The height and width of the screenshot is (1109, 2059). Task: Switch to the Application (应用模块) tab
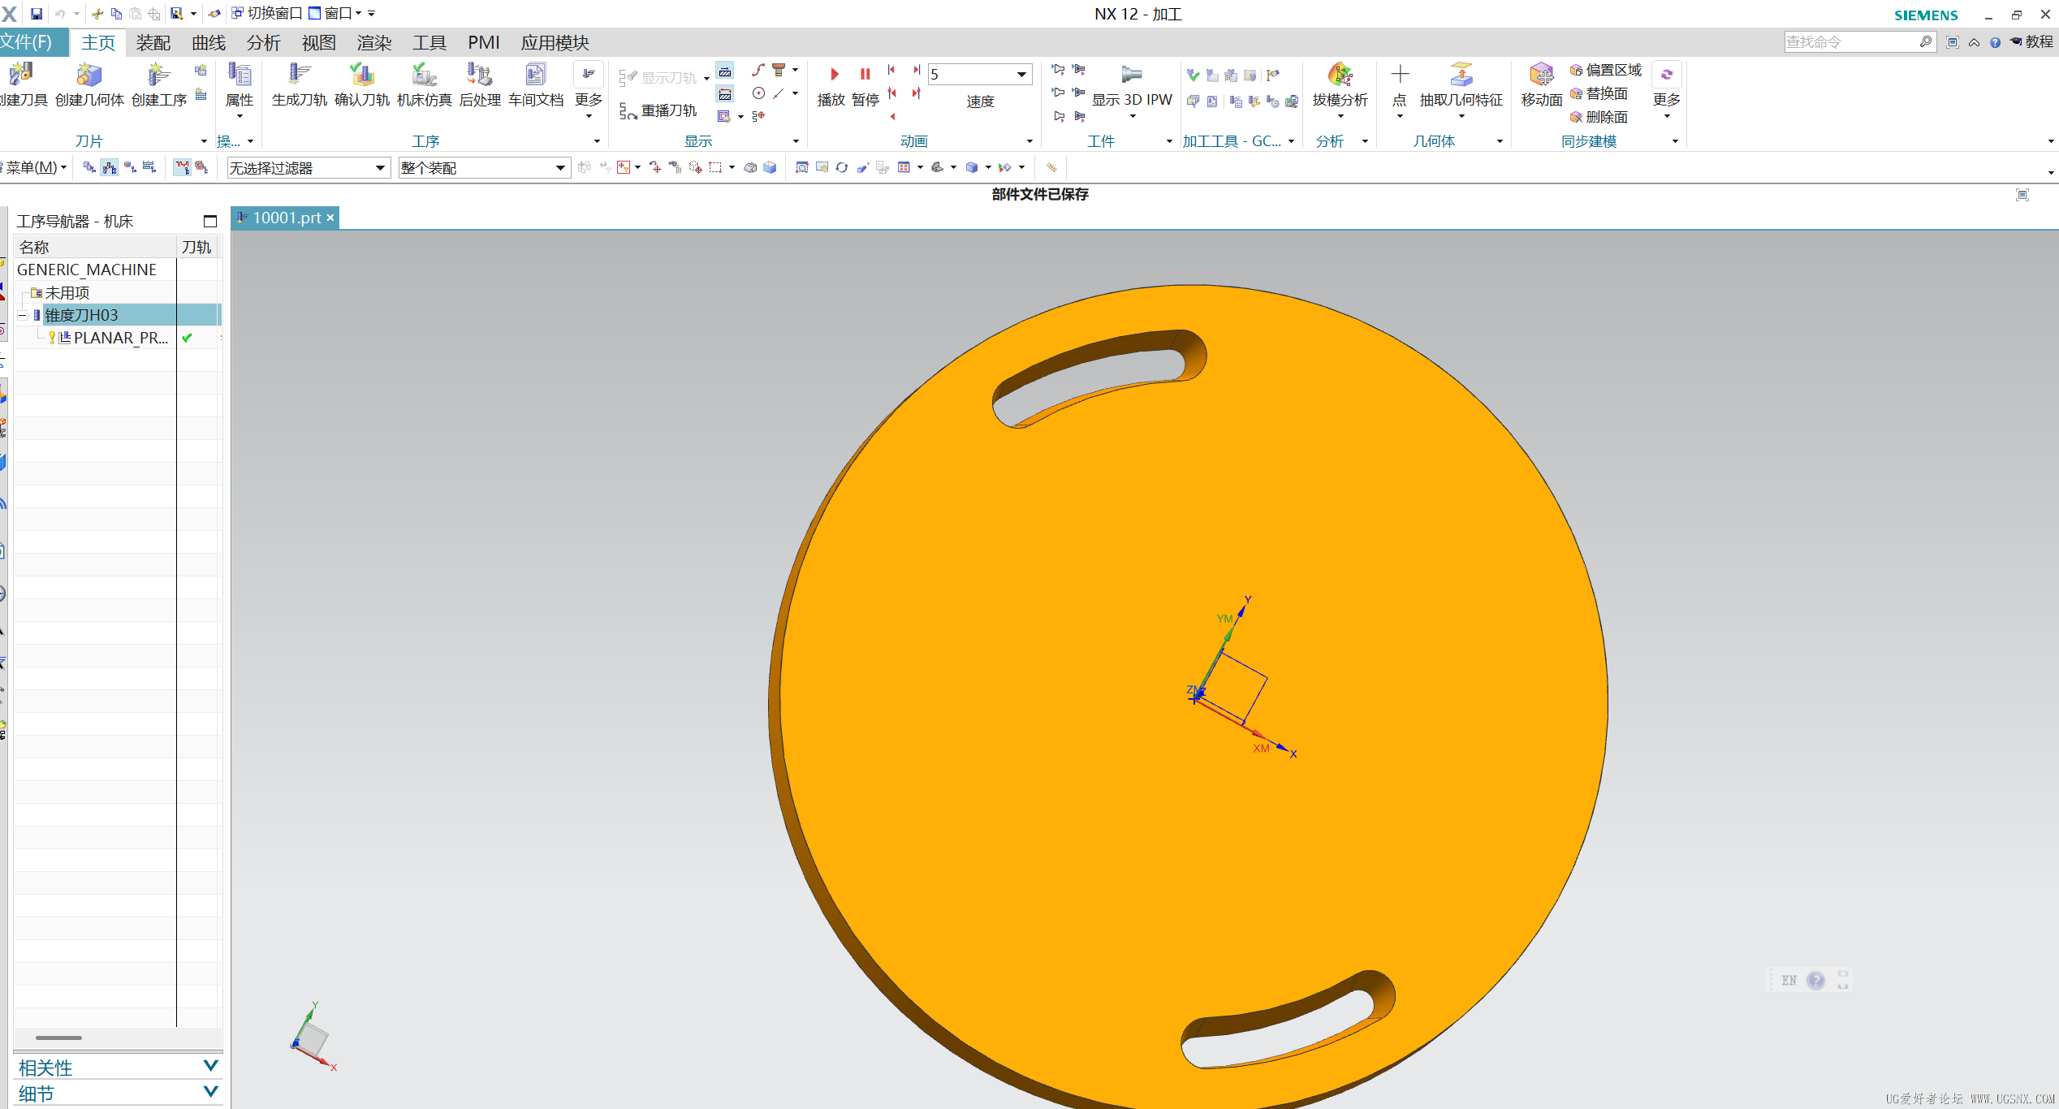[555, 43]
